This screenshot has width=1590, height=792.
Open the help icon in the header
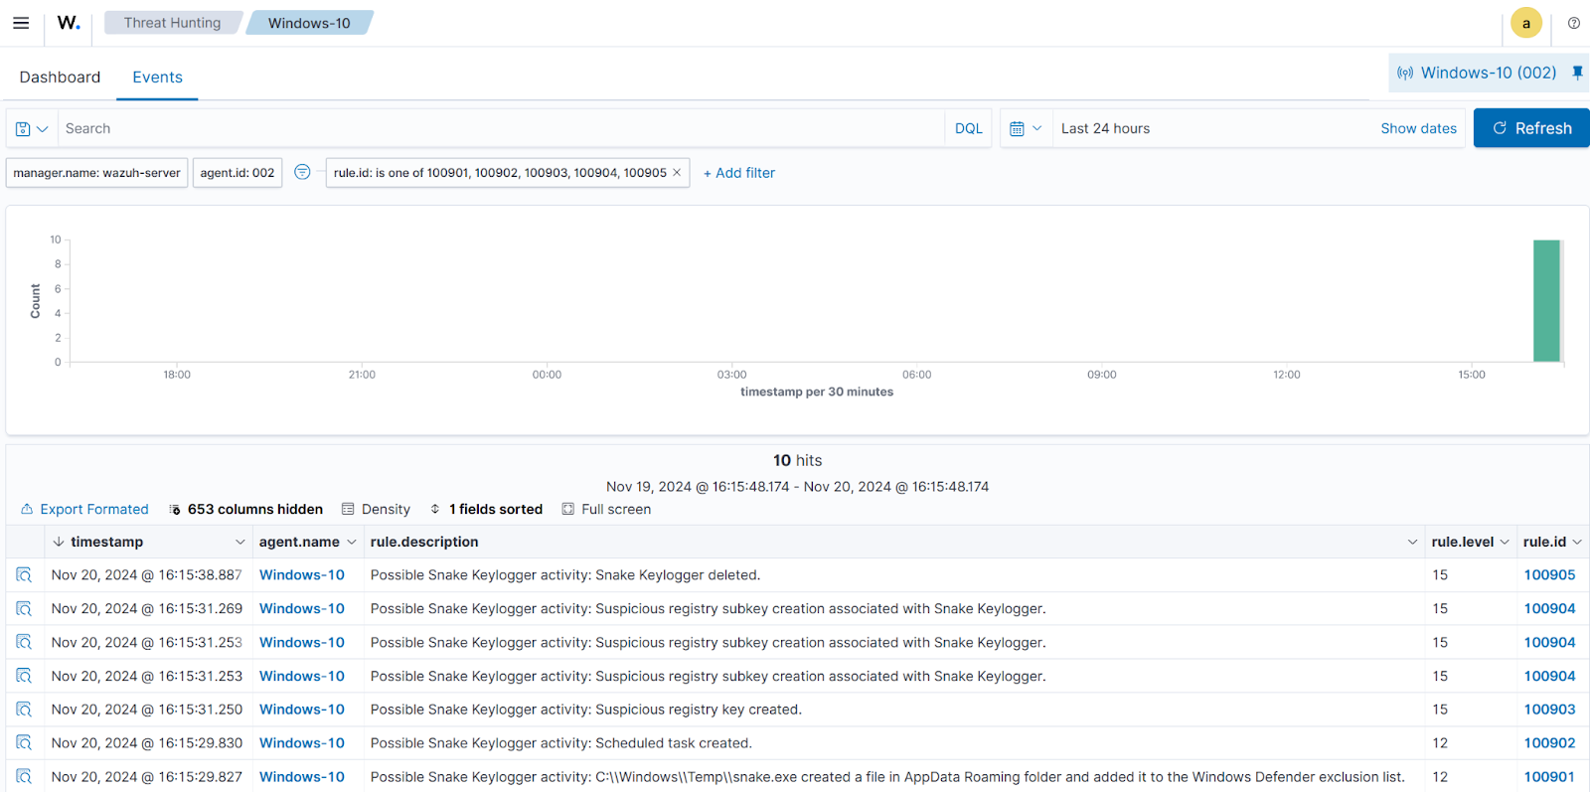1574,23
